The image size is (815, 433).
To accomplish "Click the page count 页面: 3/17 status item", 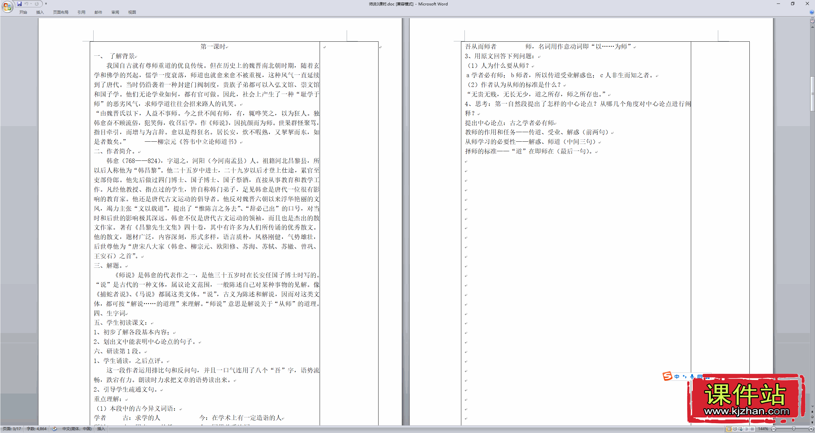I will (x=12, y=429).
